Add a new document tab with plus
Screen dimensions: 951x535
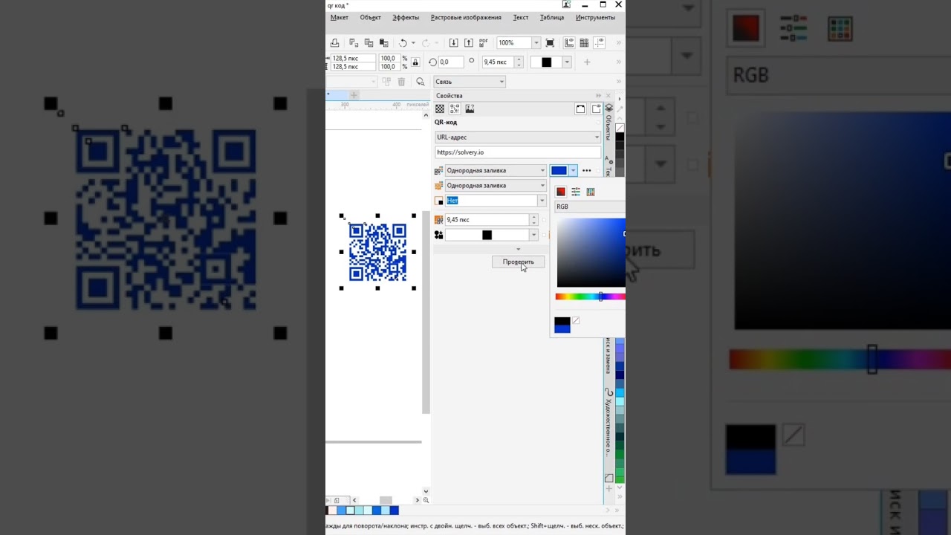coord(354,95)
